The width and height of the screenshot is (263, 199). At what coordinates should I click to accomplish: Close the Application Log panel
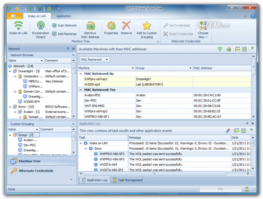(253, 124)
